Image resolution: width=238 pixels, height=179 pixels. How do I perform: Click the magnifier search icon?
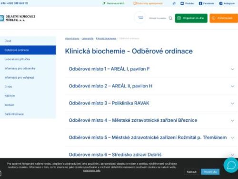(170, 18)
